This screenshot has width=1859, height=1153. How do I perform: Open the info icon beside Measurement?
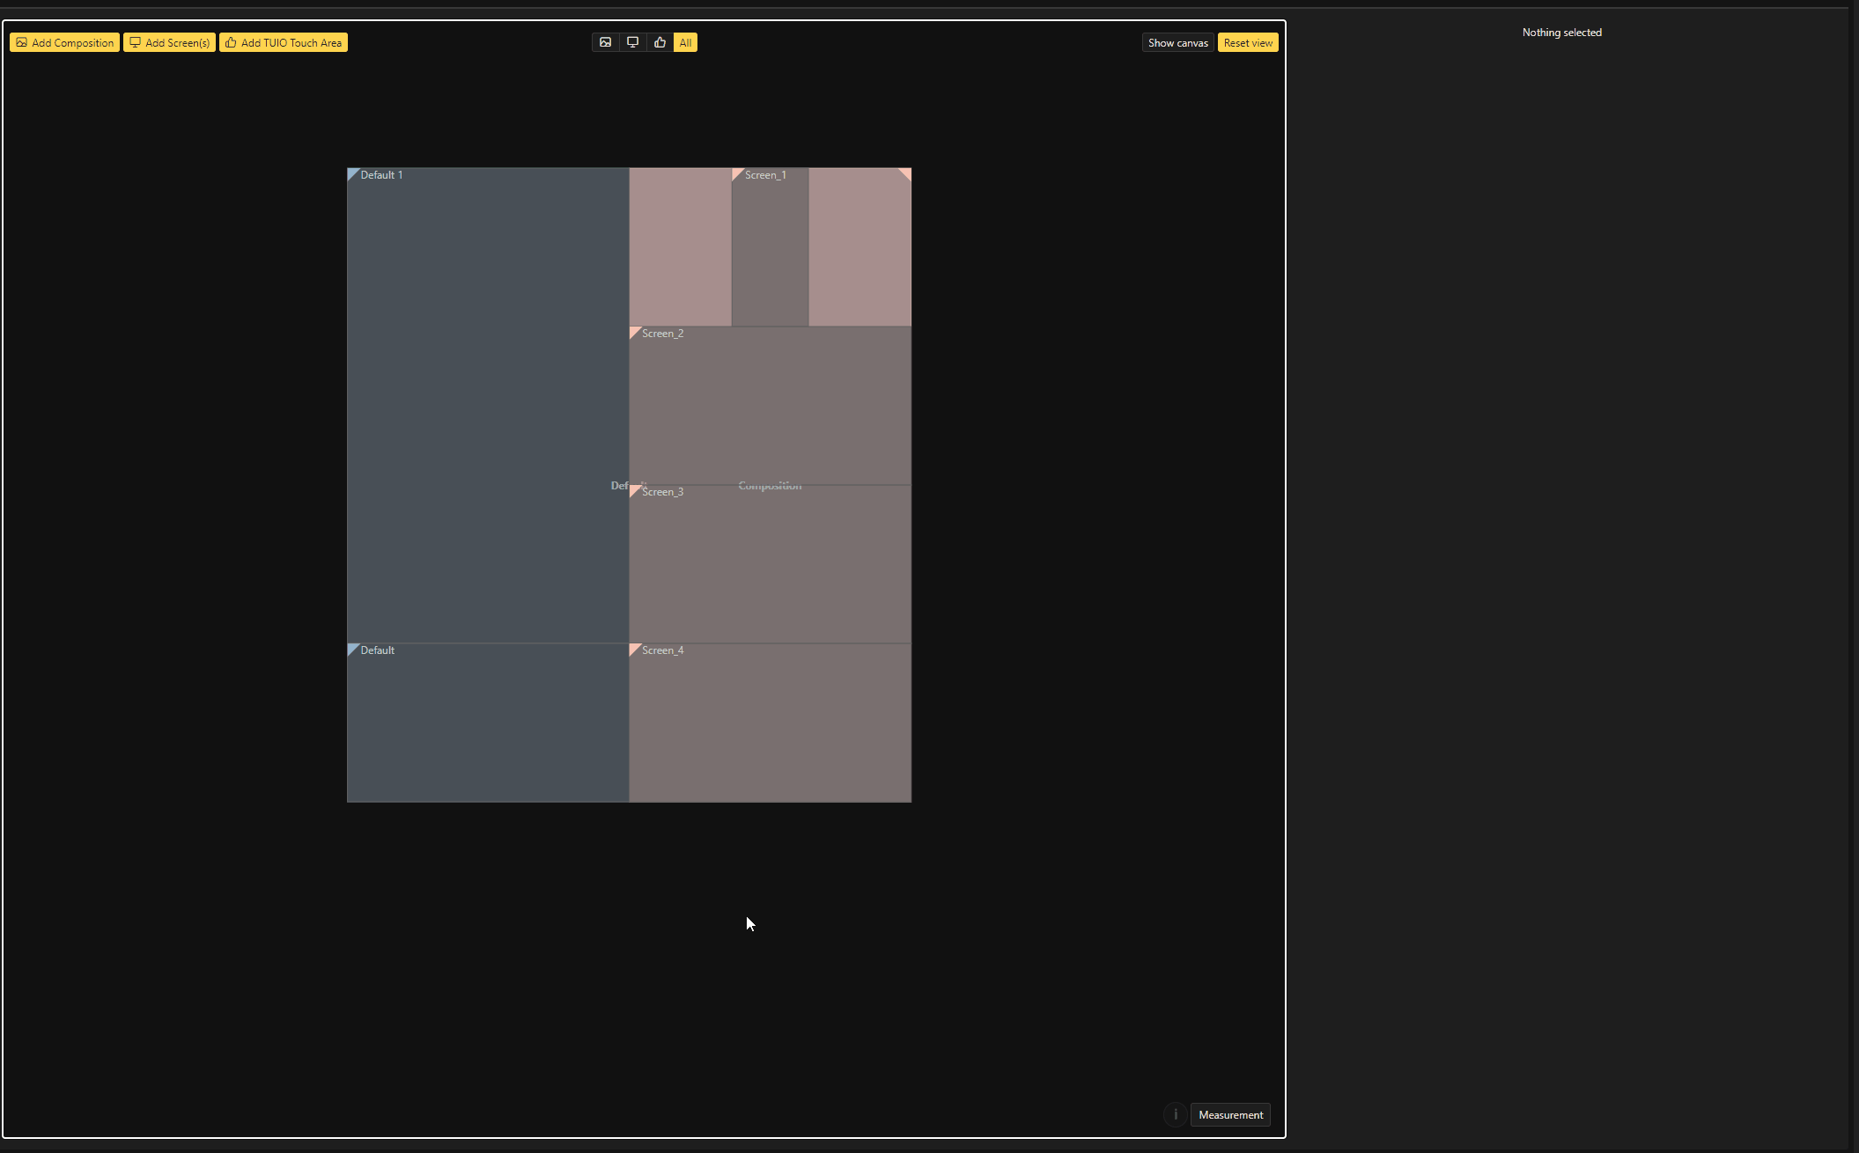pos(1175,1114)
